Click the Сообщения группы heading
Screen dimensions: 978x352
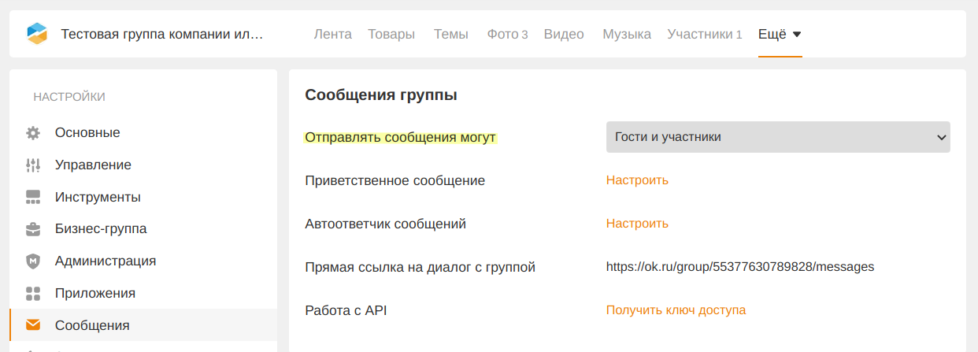click(381, 95)
